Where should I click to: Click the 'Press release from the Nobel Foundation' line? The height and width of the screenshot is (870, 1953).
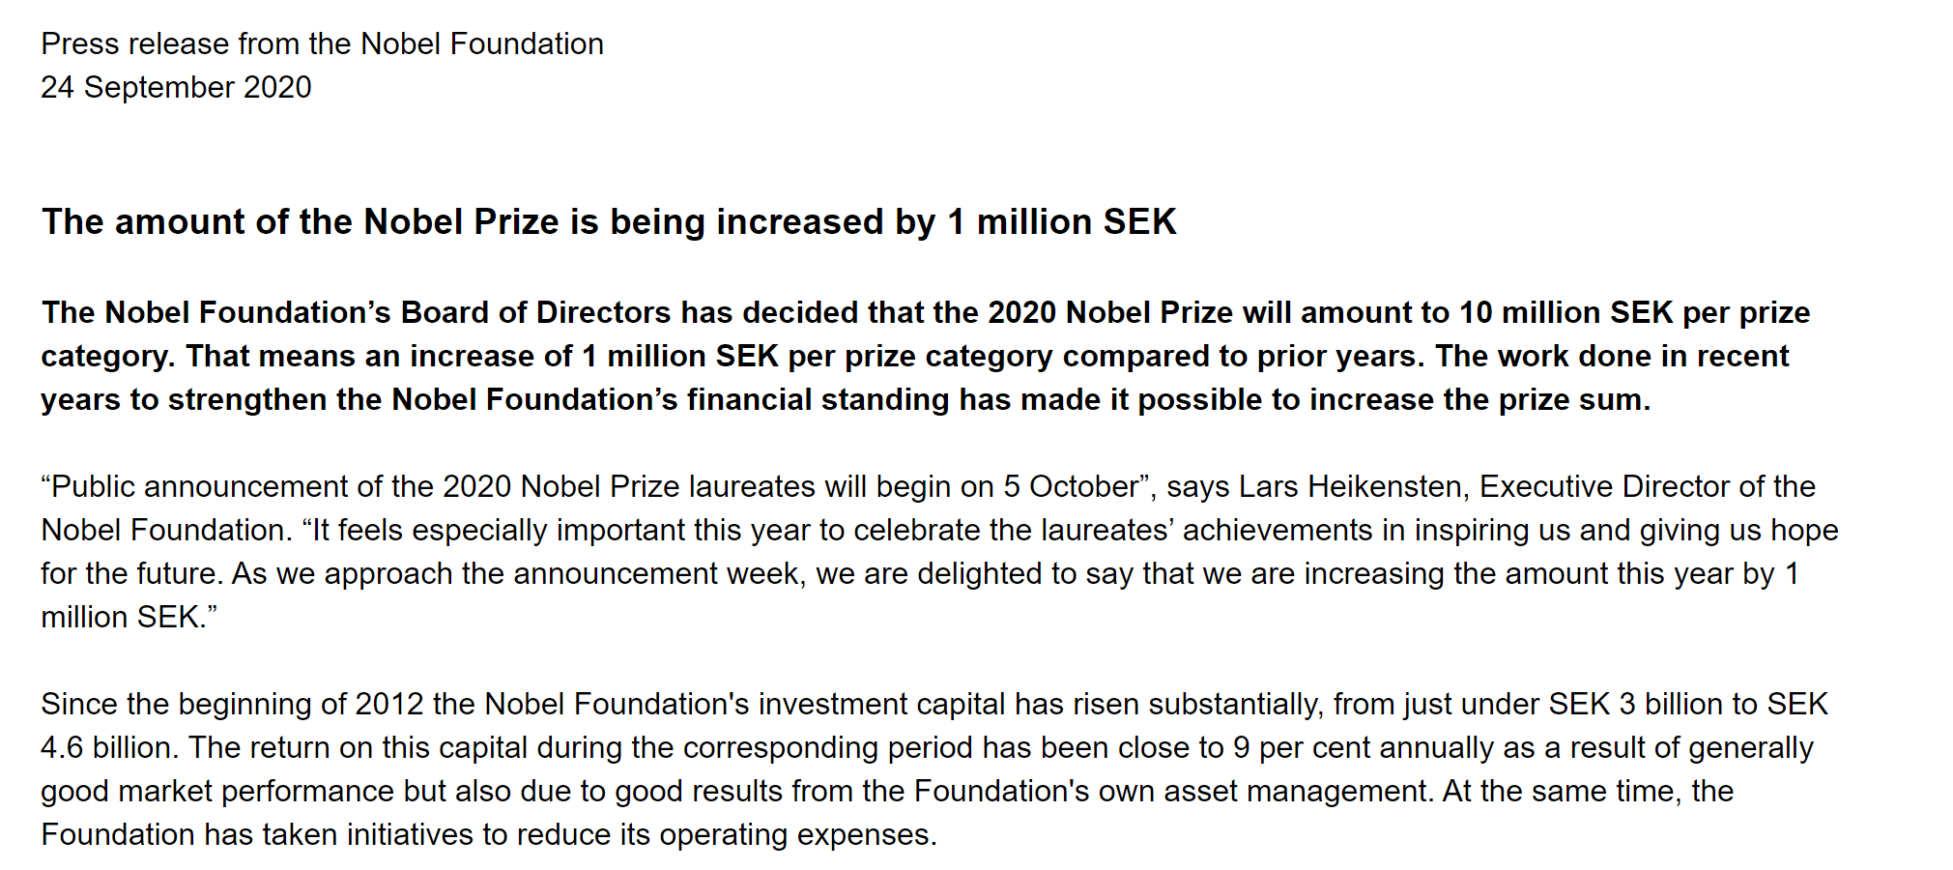[322, 43]
